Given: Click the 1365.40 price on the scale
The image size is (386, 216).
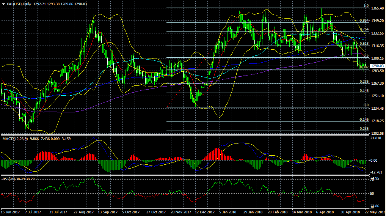Looking at the screenshot, I should pyautogui.click(x=378, y=8).
